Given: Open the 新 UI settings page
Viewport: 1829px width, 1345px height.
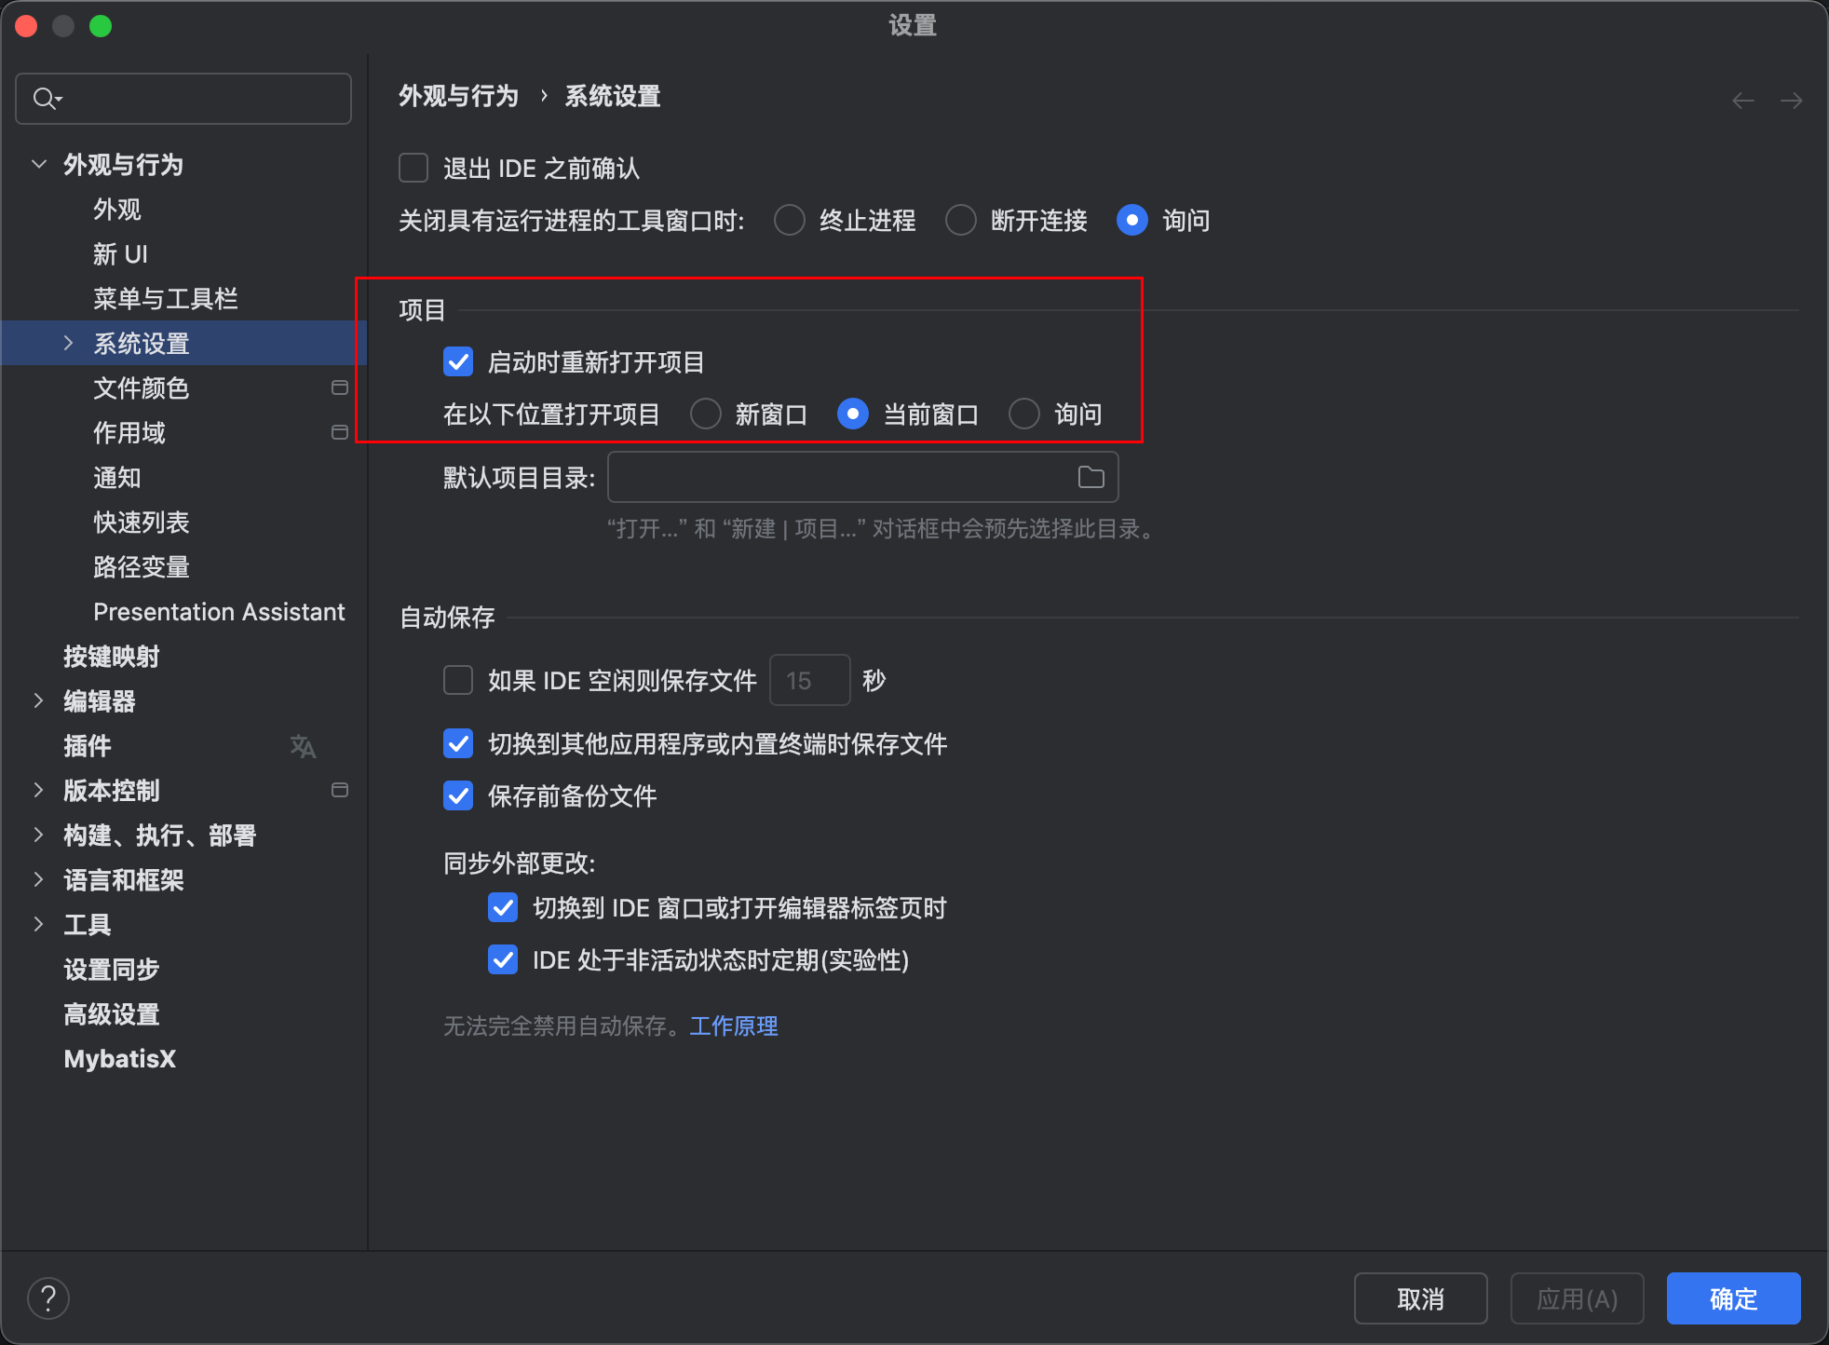Looking at the screenshot, I should (121, 254).
